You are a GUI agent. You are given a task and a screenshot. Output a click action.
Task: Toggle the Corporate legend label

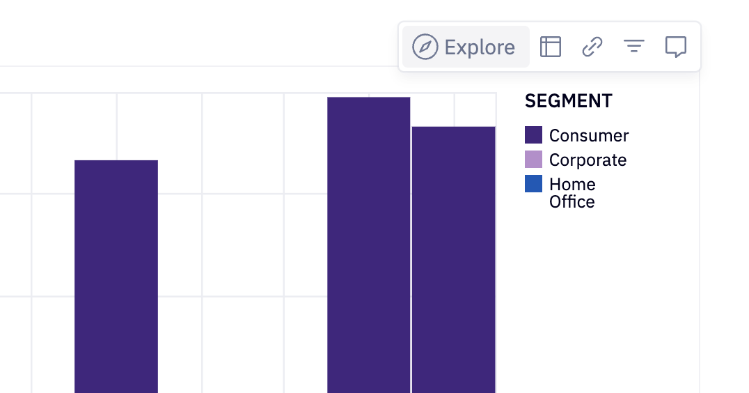[x=588, y=160]
